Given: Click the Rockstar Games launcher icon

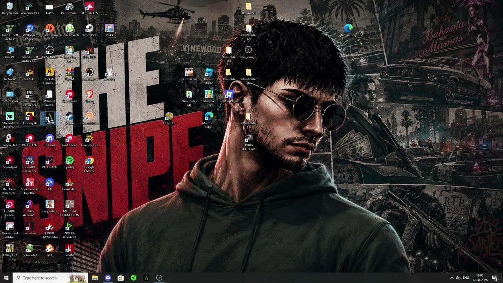Looking at the screenshot, I should click(x=50, y=76).
